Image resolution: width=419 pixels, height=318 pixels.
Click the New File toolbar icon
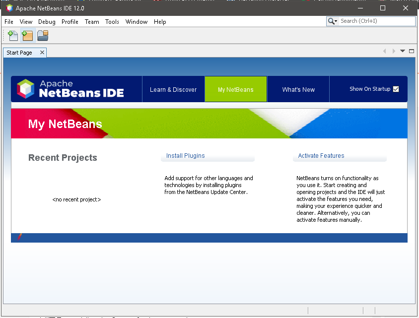pyautogui.click(x=13, y=36)
